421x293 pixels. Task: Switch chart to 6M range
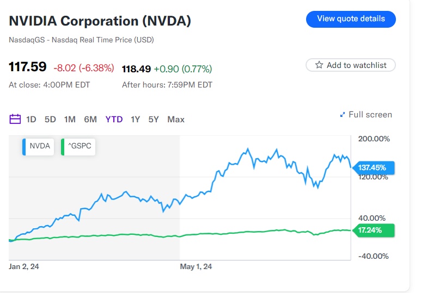point(90,119)
